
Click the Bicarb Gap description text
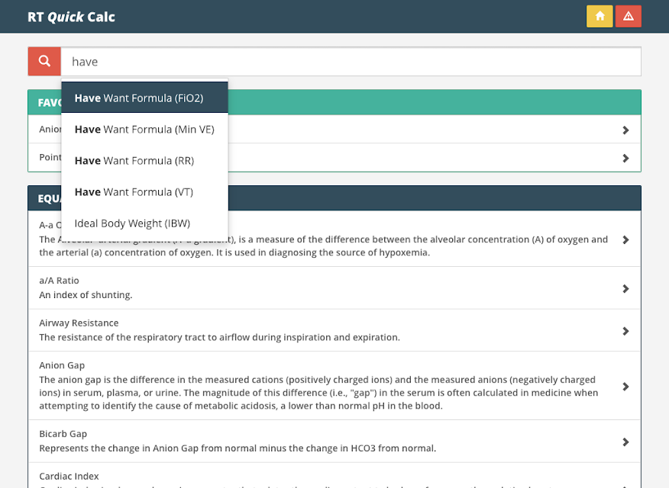point(238,448)
